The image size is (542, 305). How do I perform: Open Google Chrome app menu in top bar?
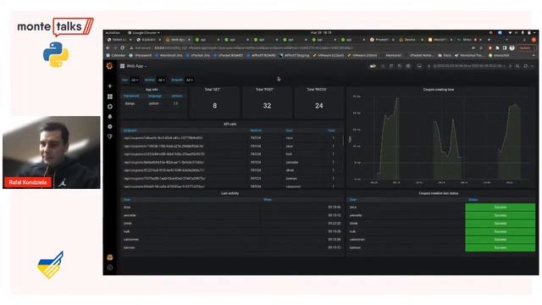(144, 33)
